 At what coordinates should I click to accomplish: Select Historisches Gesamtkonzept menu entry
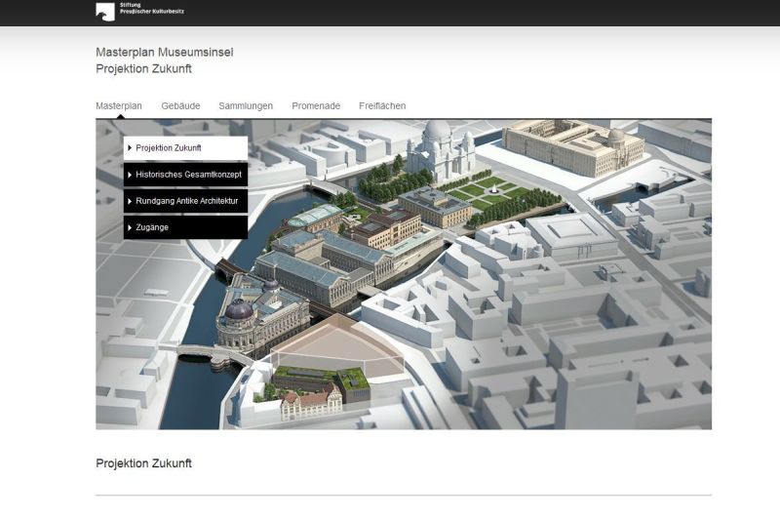pos(185,175)
